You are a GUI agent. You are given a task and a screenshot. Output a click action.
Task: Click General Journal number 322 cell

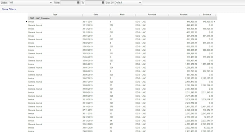click(x=111, y=54)
